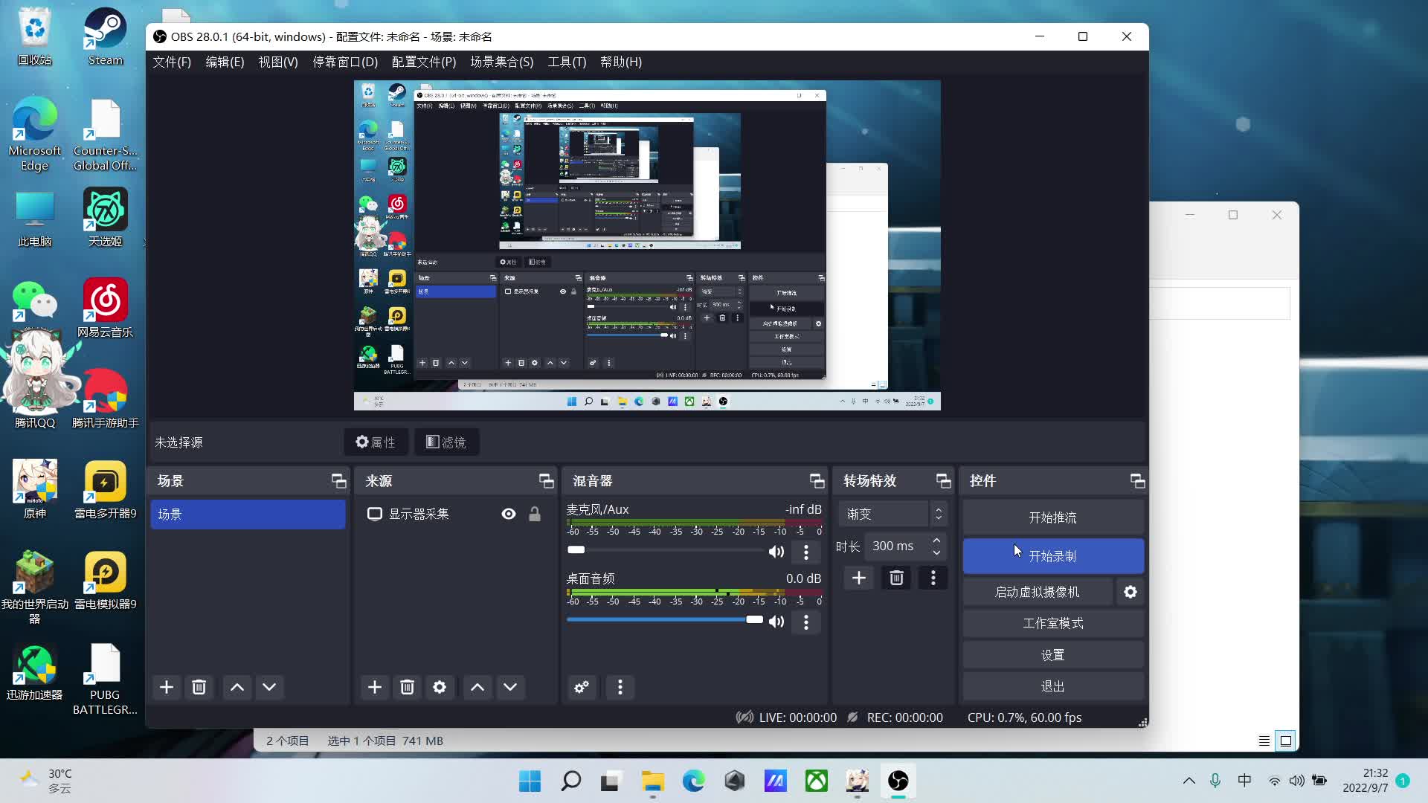Delete the selected scene with trash icon

pos(199,687)
